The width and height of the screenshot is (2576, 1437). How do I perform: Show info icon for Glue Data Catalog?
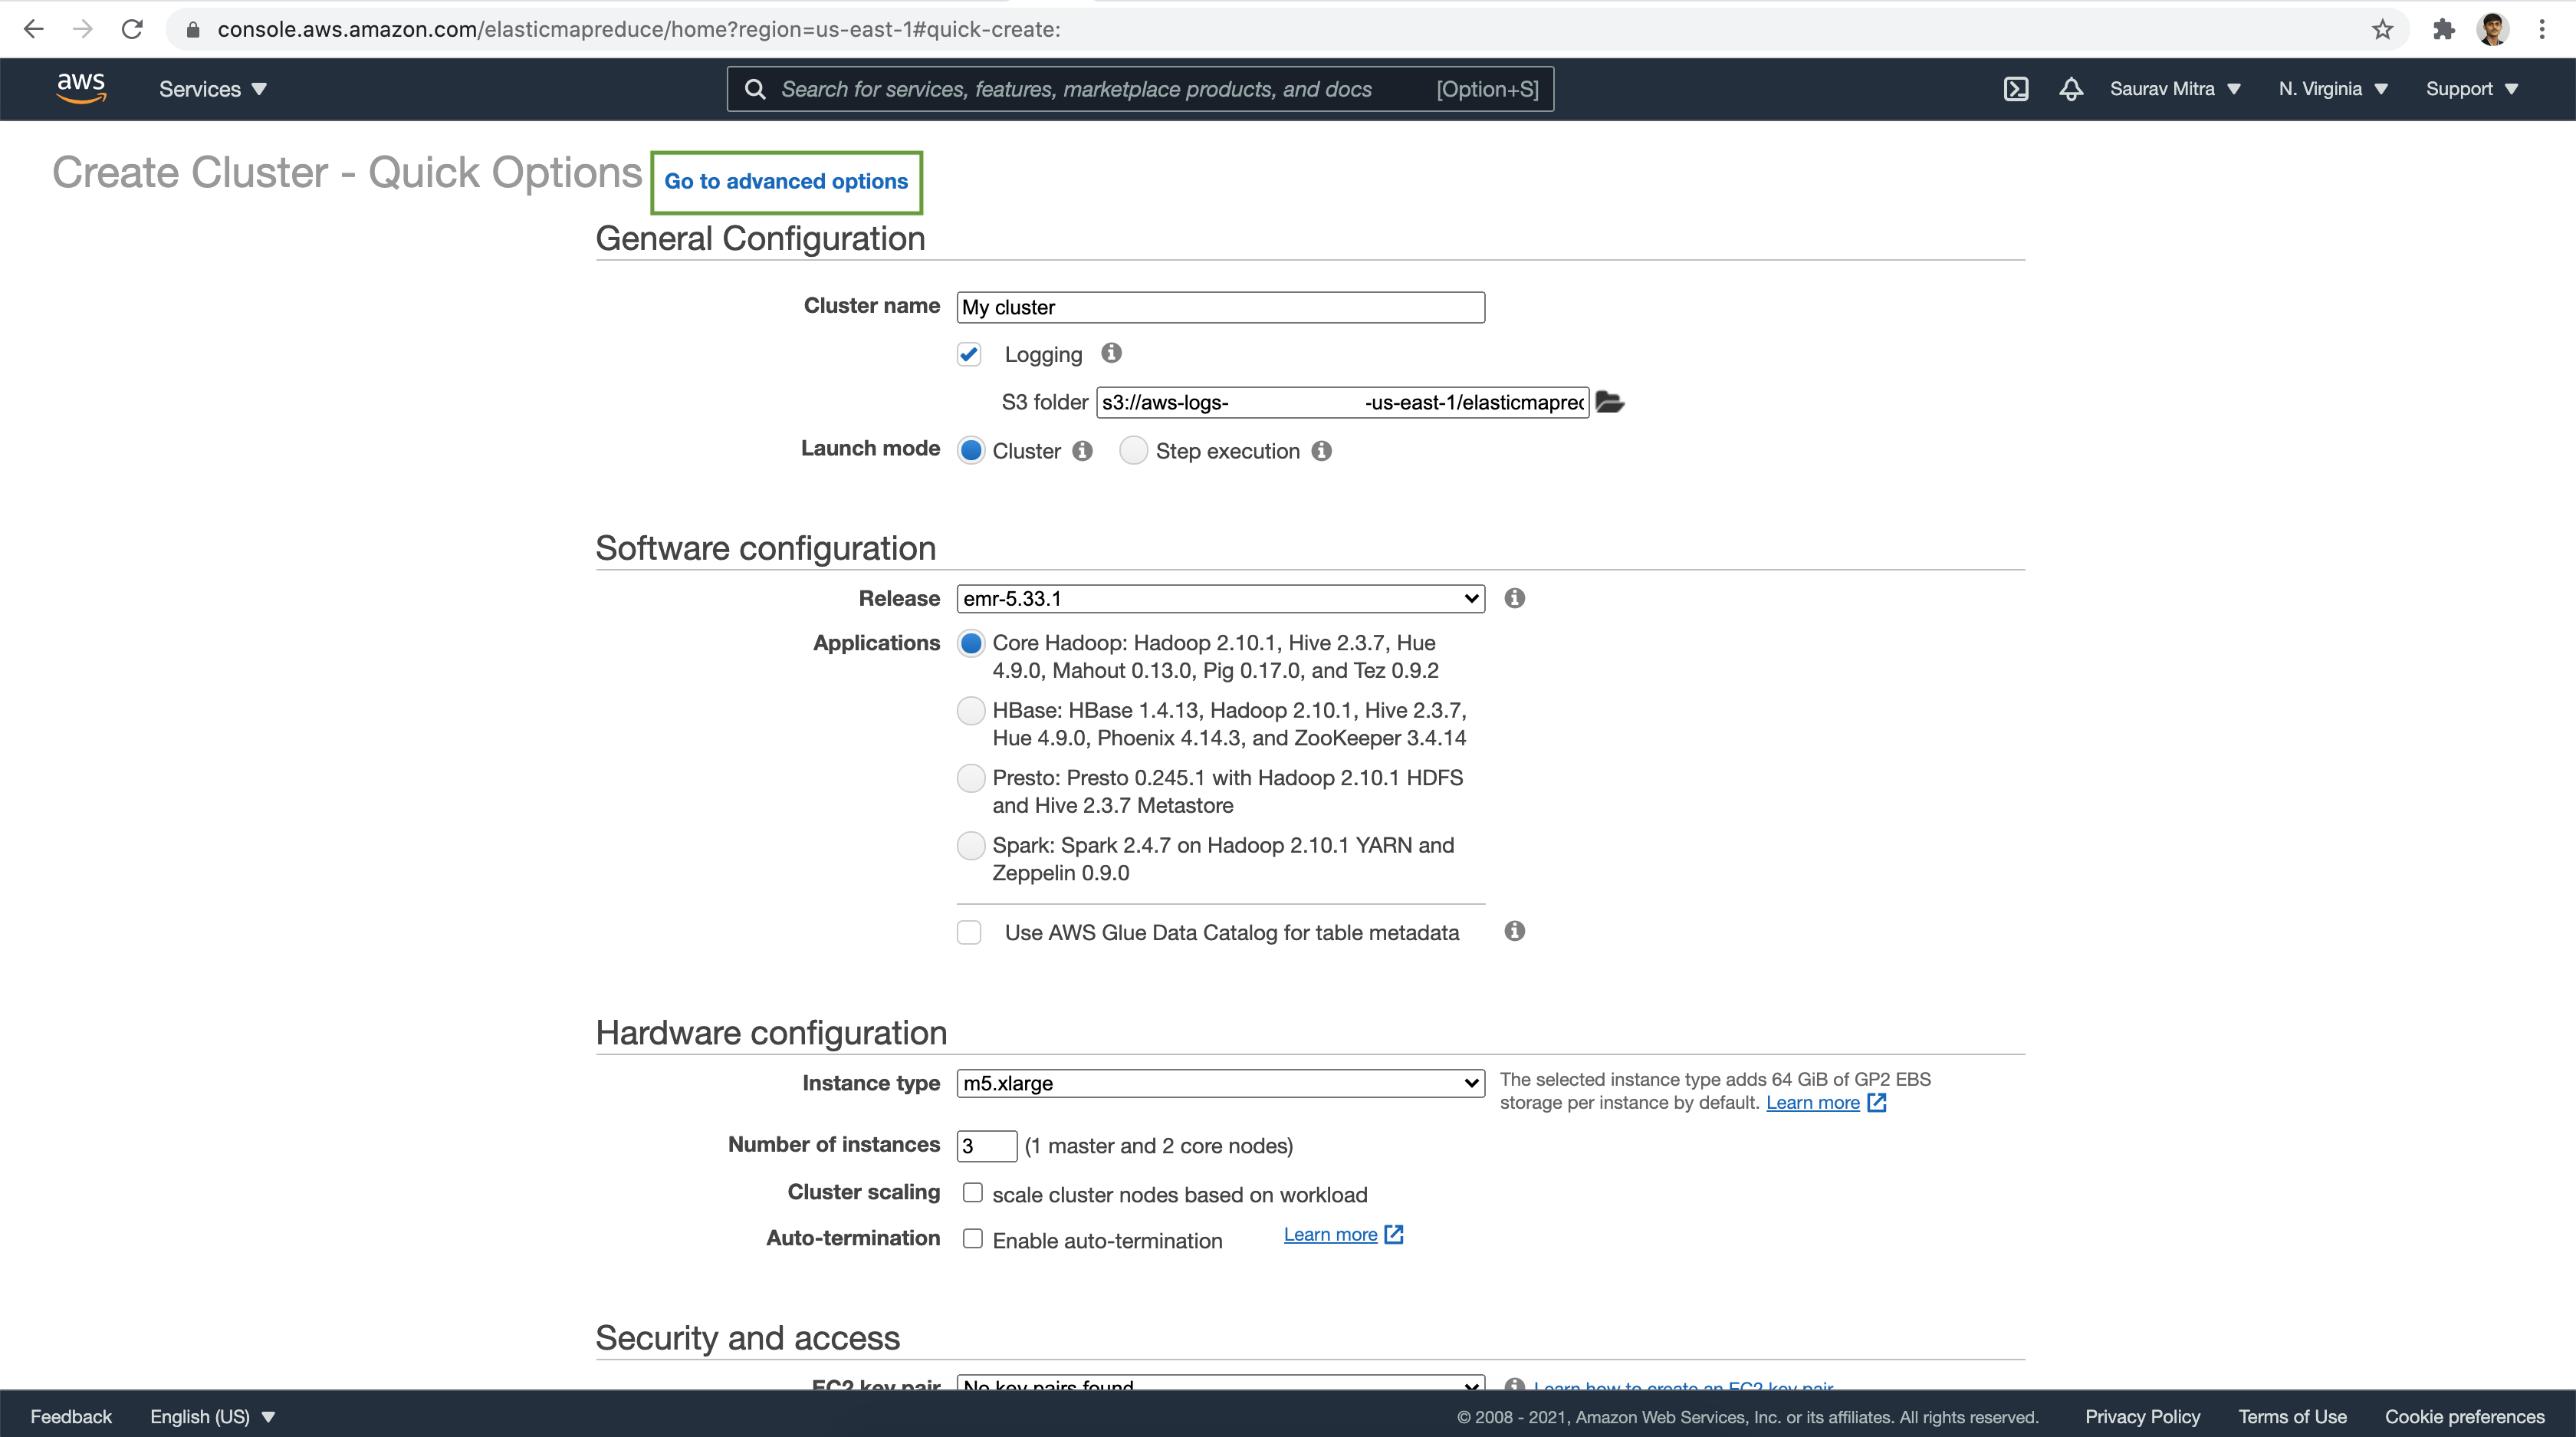pos(1514,931)
